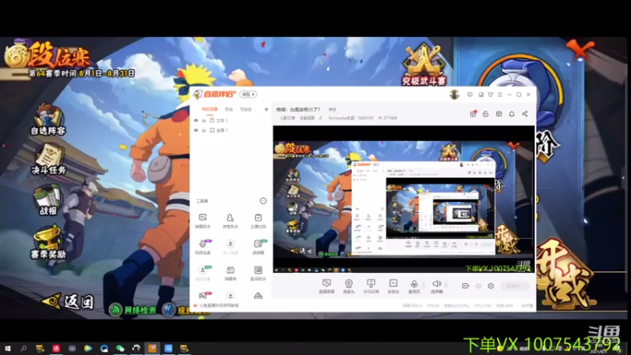
Task: Add 手机投屏 phone mirroring source
Action: coord(371,286)
